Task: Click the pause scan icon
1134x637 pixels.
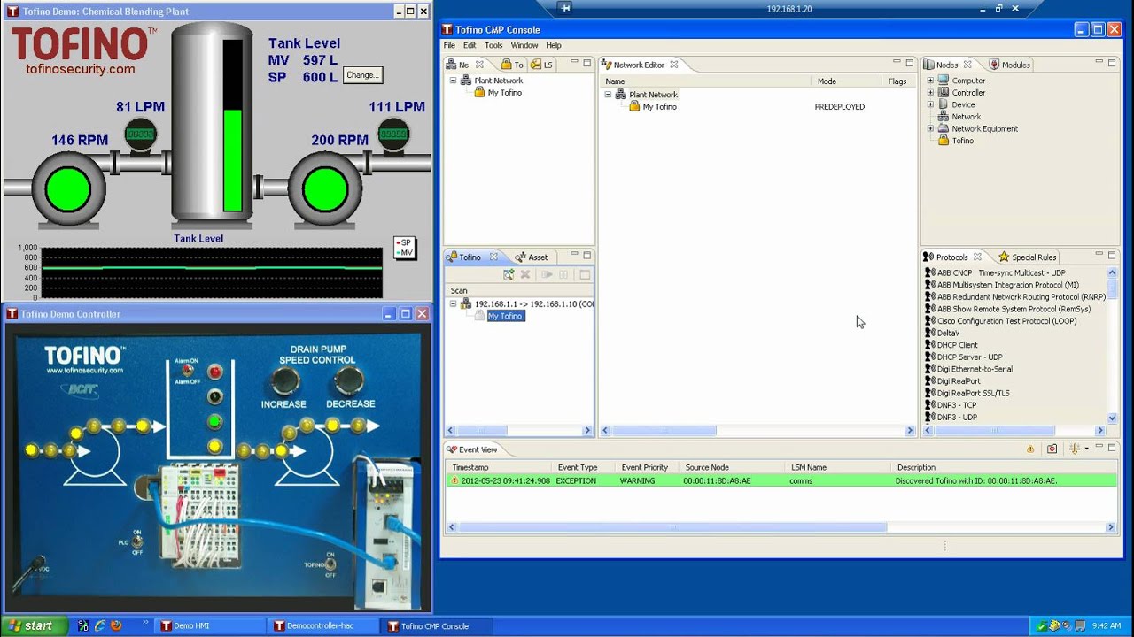Action: [x=563, y=275]
